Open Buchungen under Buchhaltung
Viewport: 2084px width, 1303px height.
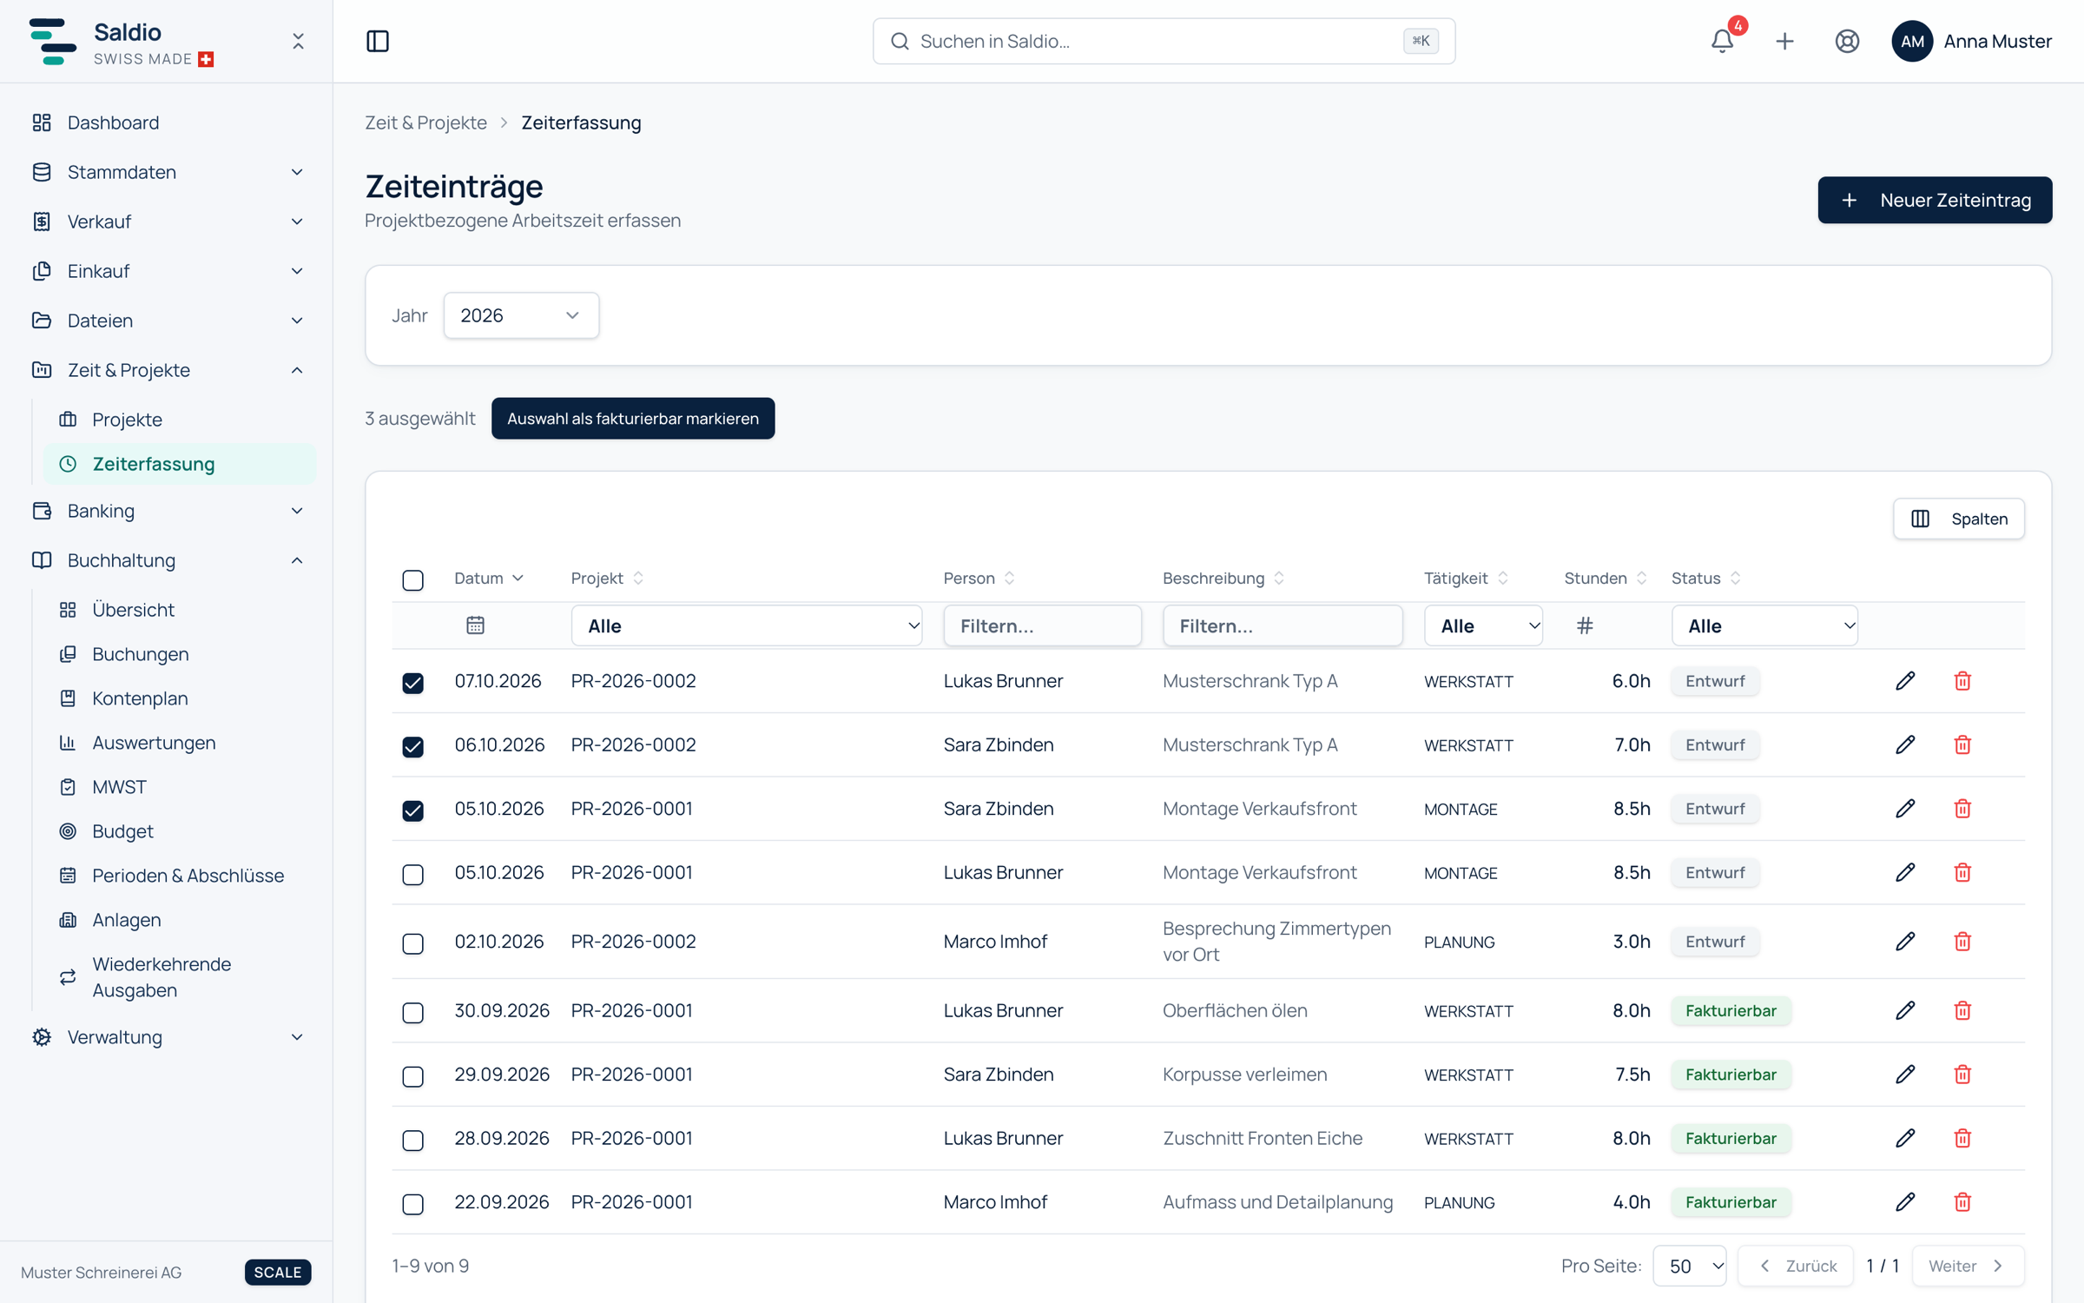point(179,654)
